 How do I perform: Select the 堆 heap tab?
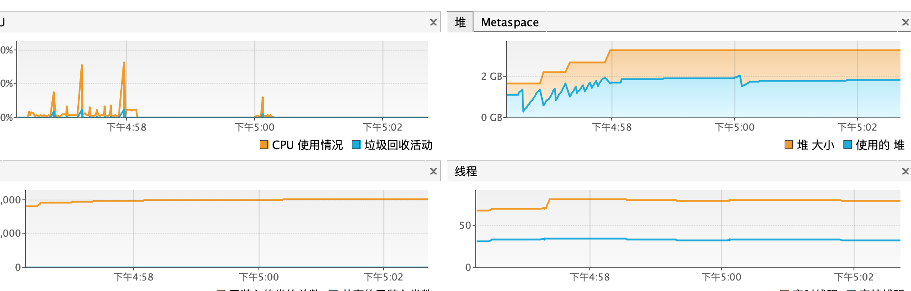coord(460,22)
